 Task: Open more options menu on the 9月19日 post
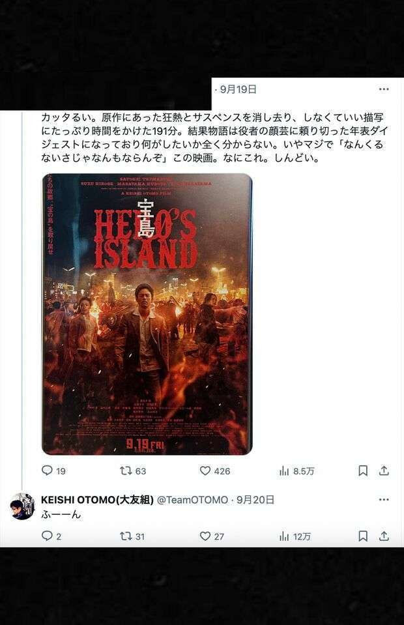click(x=384, y=89)
